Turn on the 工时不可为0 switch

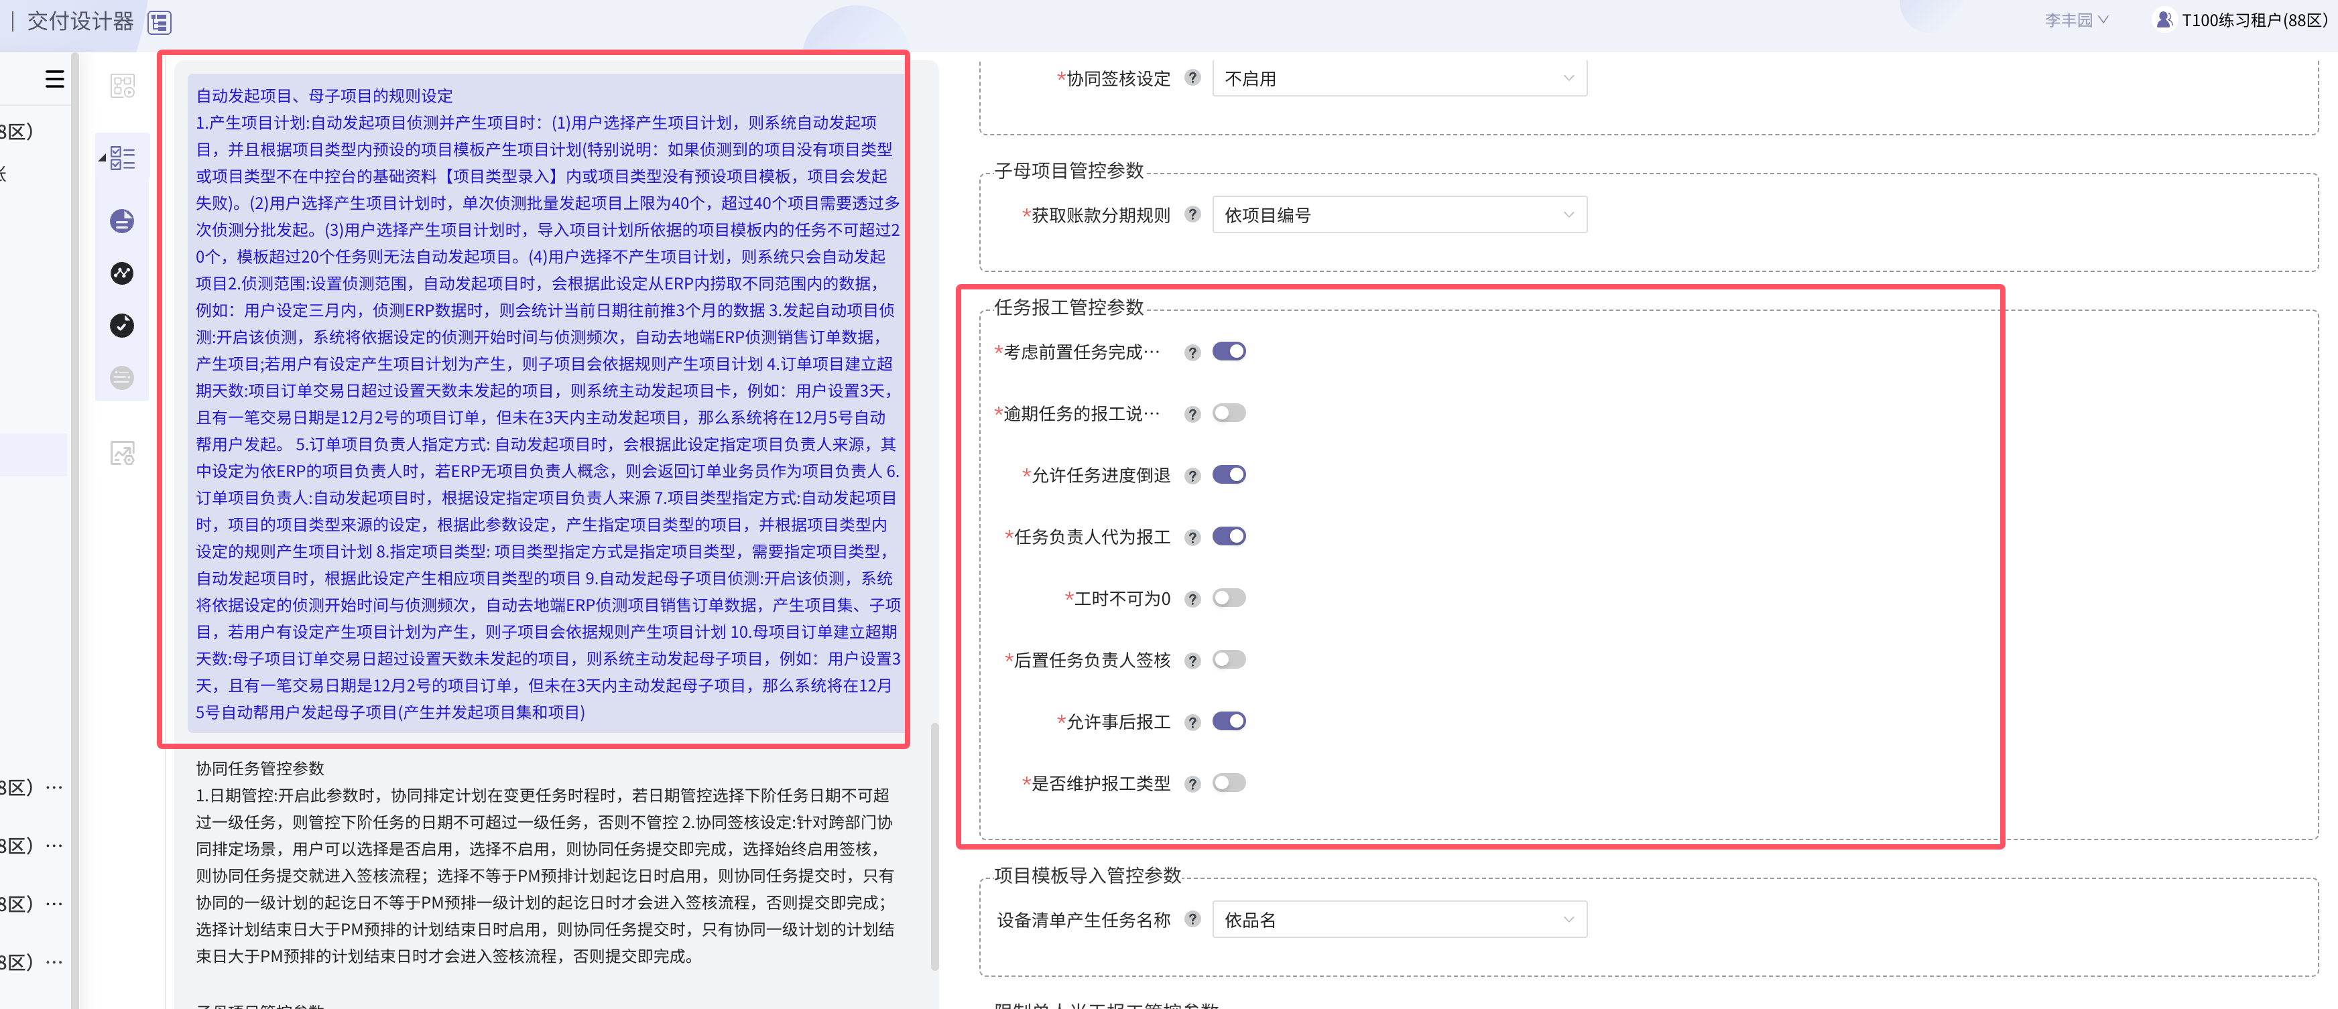point(1229,598)
